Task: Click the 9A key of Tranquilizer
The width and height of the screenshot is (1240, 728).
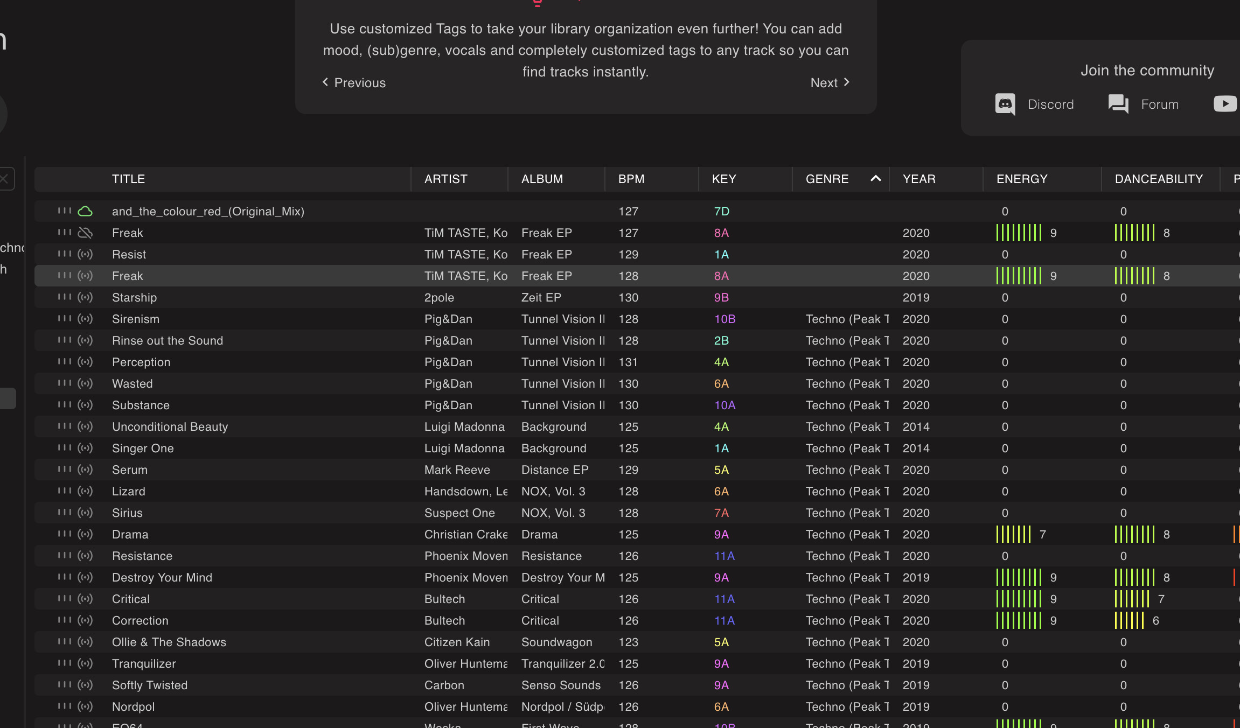Action: [721, 663]
